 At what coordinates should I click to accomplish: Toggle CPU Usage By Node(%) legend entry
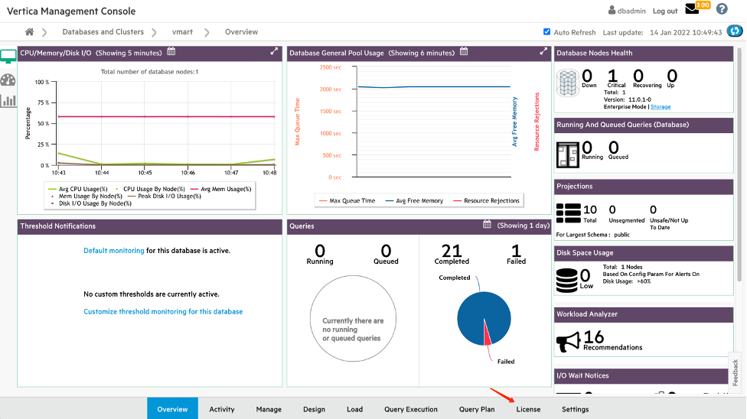pyautogui.click(x=150, y=189)
